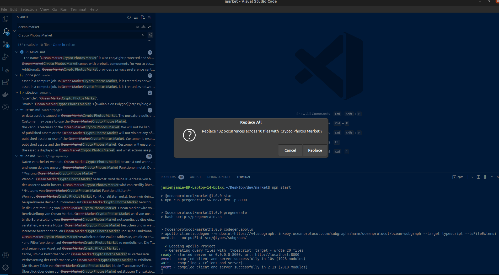The width and height of the screenshot is (499, 275).
Task: Click the info icon next to README.md
Action: pyautogui.click(x=22, y=52)
